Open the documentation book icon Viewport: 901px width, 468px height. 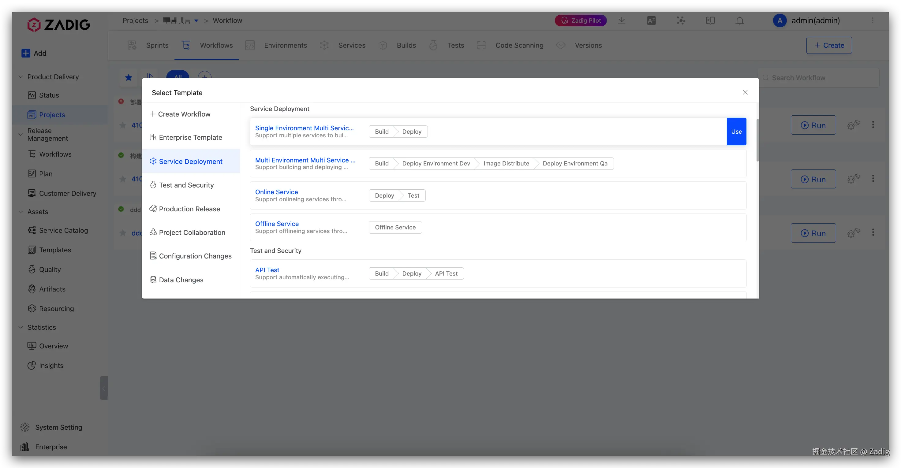710,20
